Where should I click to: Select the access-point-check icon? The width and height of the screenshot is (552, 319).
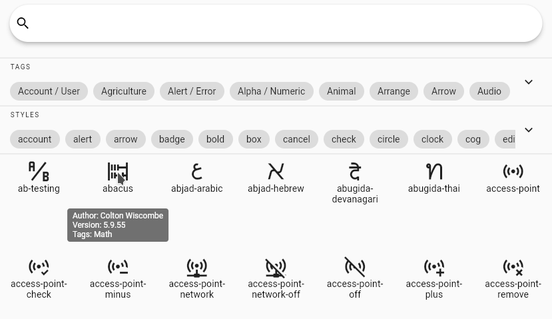pyautogui.click(x=39, y=268)
